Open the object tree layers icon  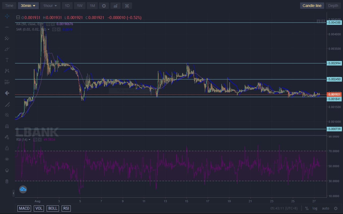point(7,170)
